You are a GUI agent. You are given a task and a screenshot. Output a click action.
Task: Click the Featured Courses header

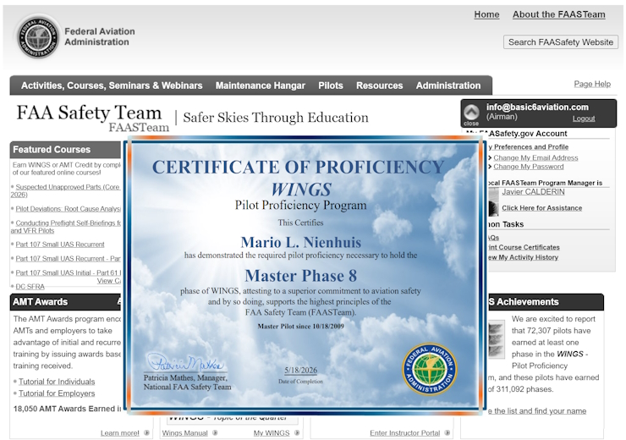65,150
